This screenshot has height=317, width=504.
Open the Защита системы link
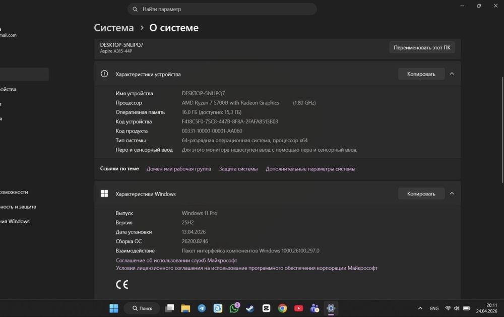point(238,169)
